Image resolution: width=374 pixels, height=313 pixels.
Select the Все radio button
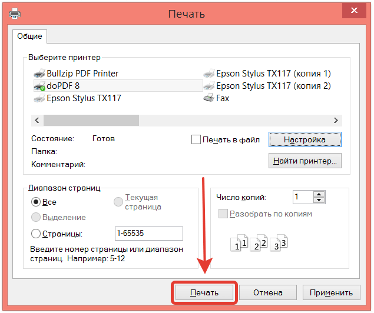point(36,202)
